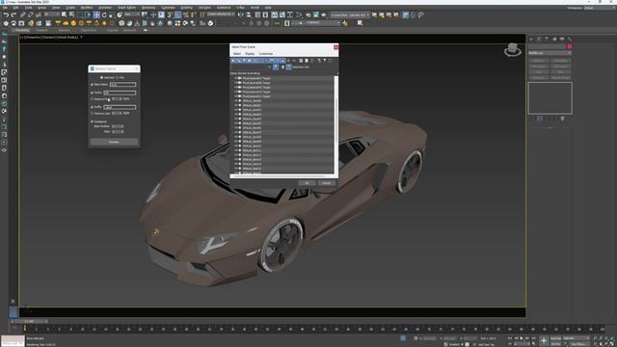
Task: Click the object color swatch
Action: 569,46
